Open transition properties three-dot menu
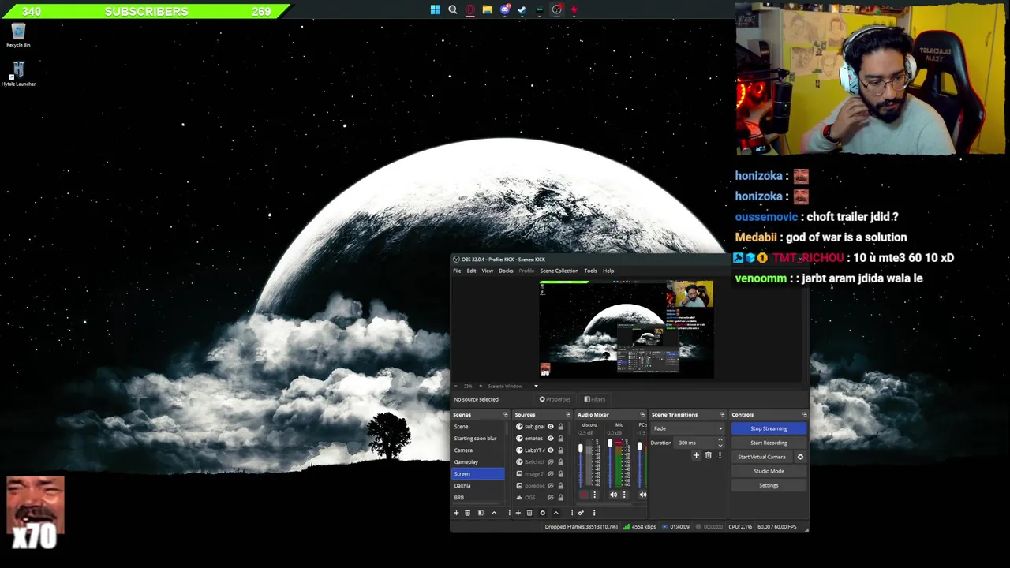 point(720,455)
